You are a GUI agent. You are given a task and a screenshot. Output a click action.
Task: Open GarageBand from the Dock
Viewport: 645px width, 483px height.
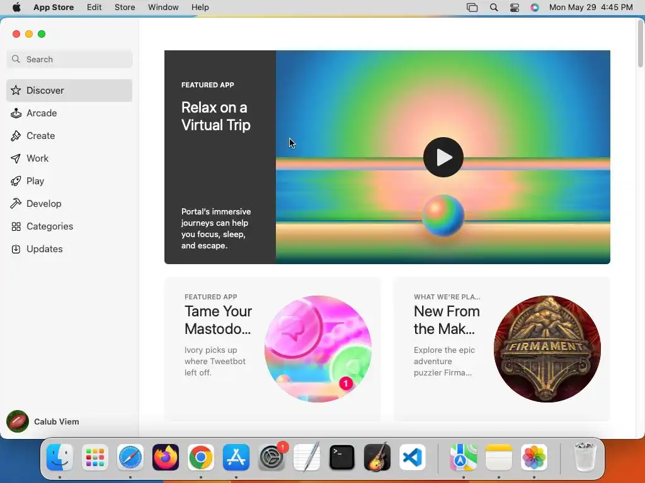point(377,457)
